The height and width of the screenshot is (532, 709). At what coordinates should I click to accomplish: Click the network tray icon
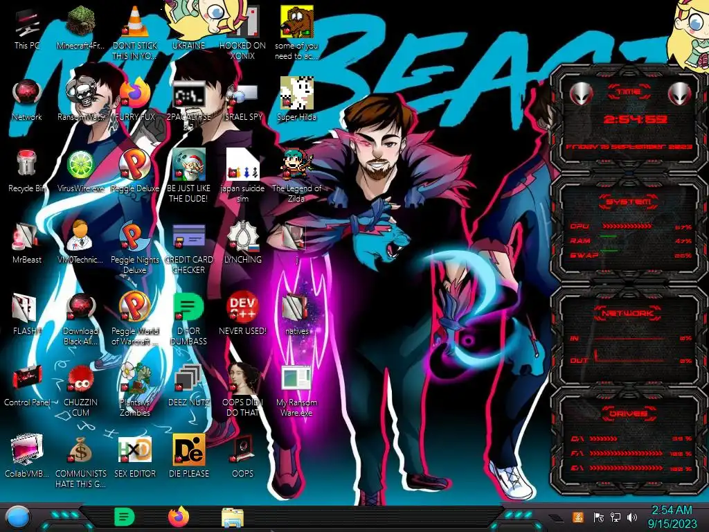(x=616, y=517)
